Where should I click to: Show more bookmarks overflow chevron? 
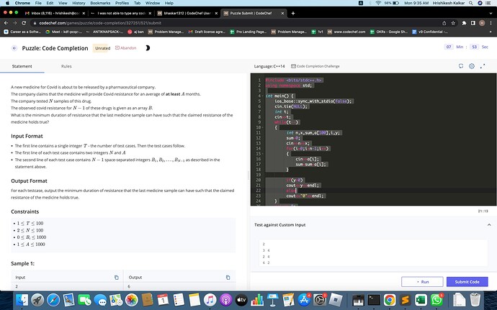click(x=491, y=32)
